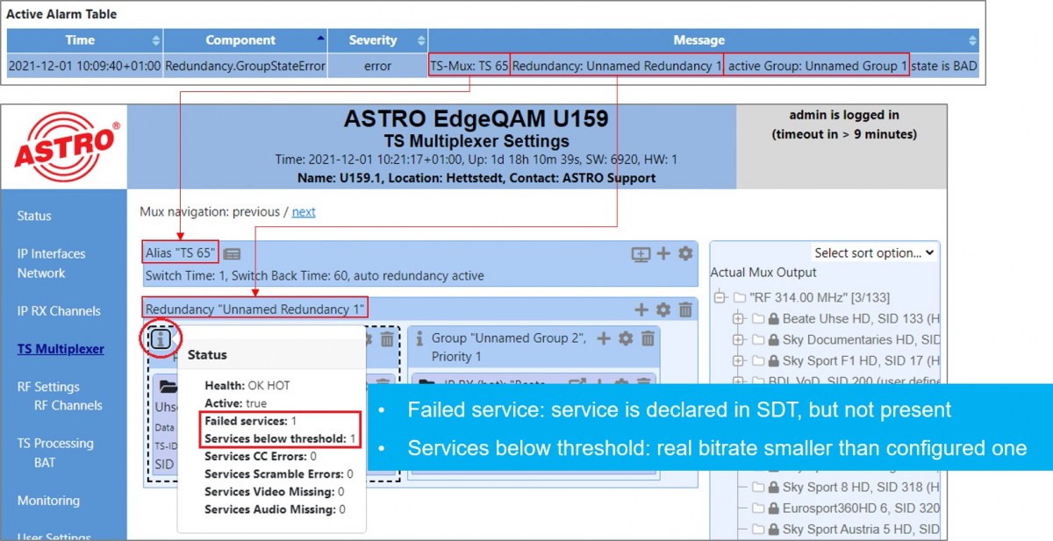
Task: Select TS Multiplexer in sidebar
Action: [x=61, y=349]
